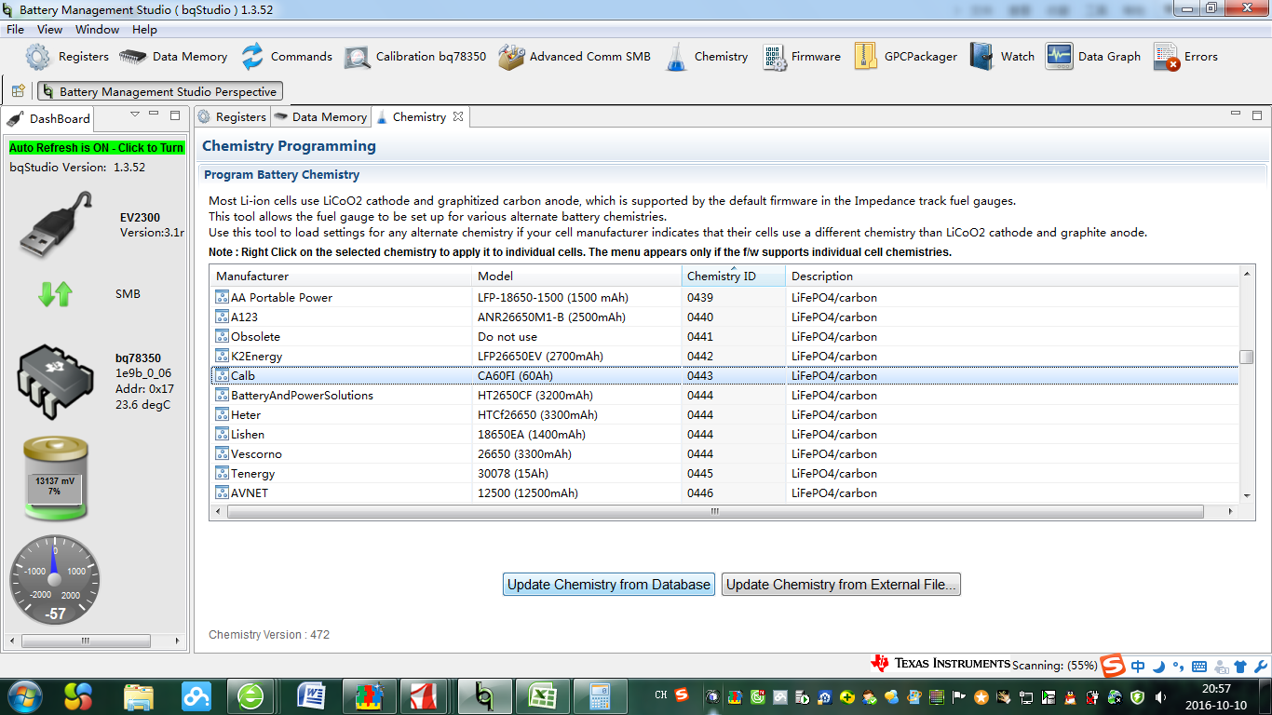Select the Heter HTCf26650 row

point(724,415)
